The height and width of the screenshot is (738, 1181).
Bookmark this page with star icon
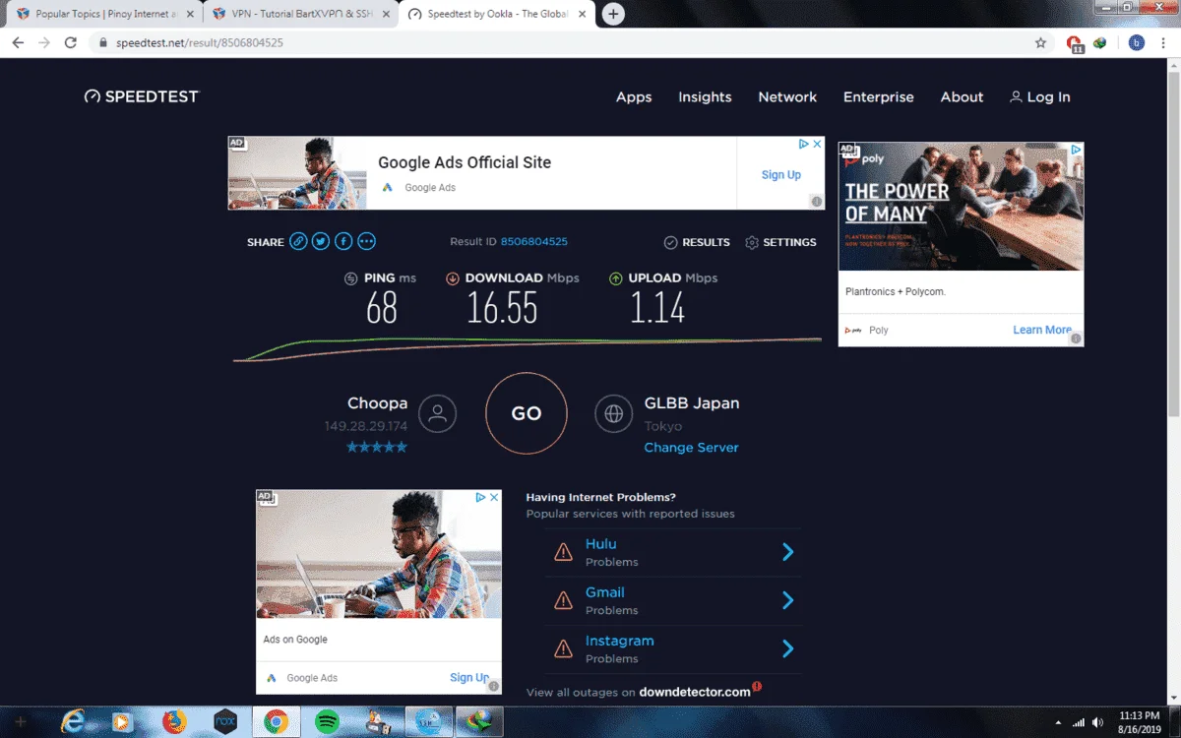click(x=1040, y=42)
